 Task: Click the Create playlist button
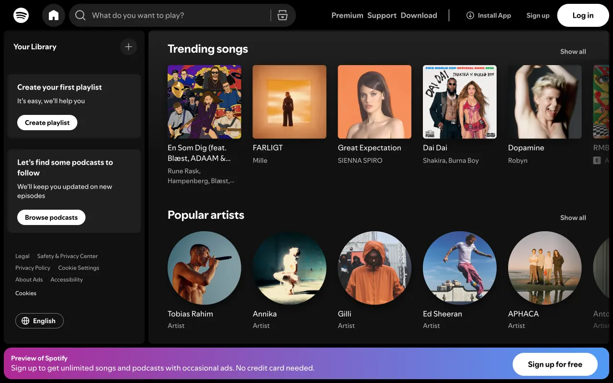[x=47, y=123]
